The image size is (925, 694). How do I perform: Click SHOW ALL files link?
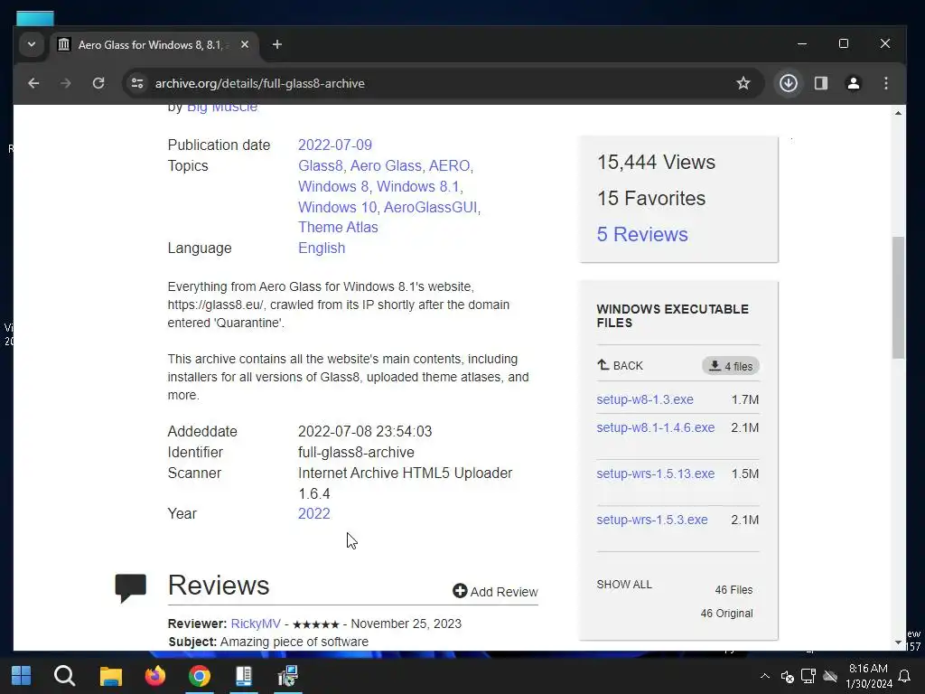(x=624, y=585)
